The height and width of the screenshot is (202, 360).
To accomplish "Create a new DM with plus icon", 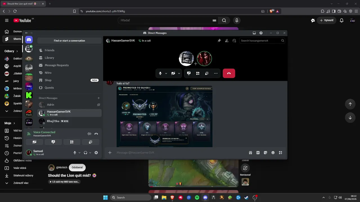I will [98, 98].
